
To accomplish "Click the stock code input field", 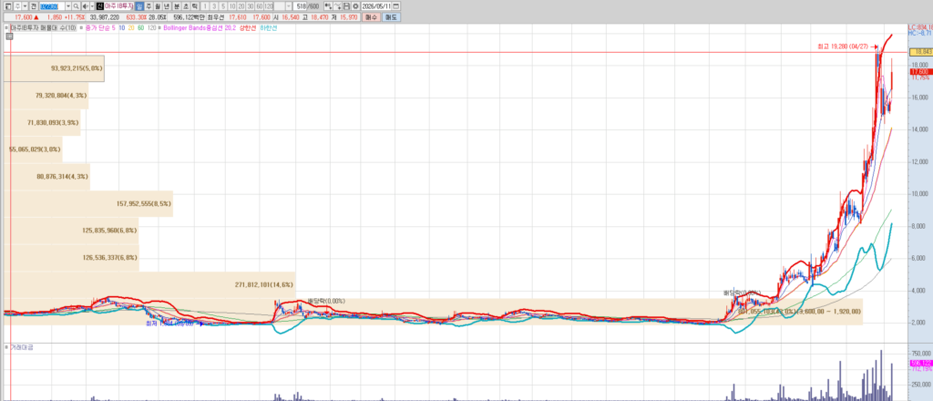I will (x=52, y=6).
